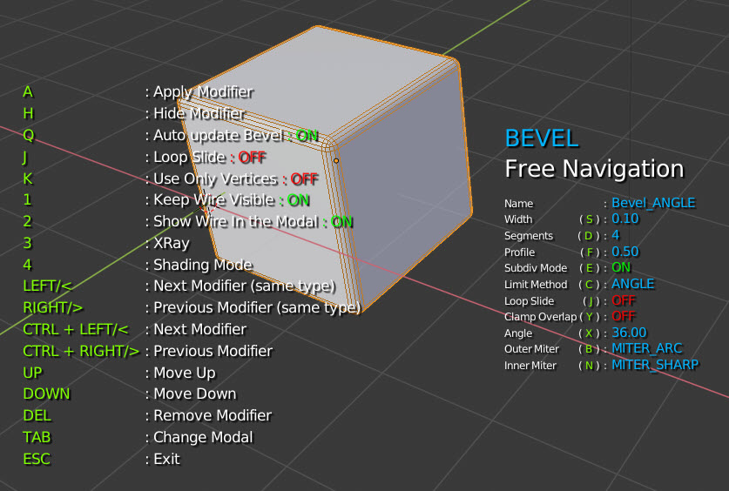Click the green 'TAB' key label
The width and height of the screenshot is (729, 491).
tap(37, 437)
